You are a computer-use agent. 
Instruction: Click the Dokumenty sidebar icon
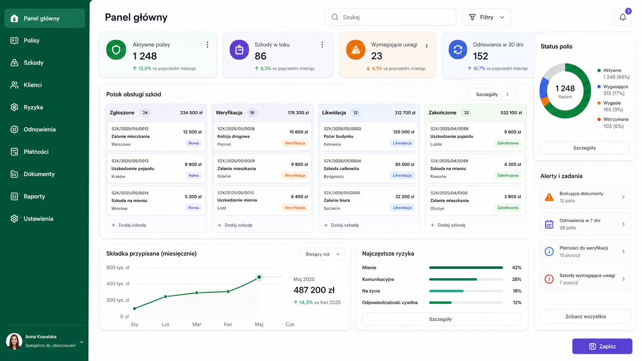[x=14, y=174]
